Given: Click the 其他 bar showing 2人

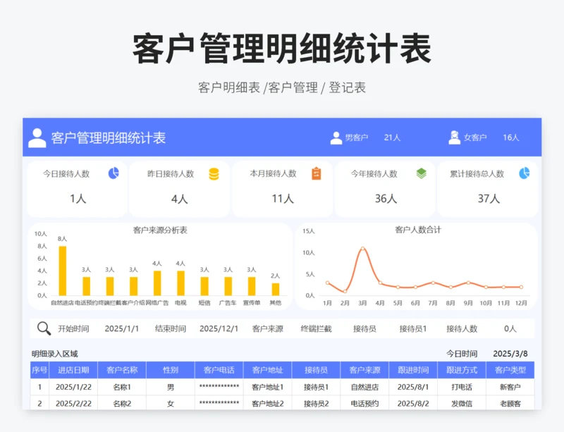Looking at the screenshot, I should [276, 289].
